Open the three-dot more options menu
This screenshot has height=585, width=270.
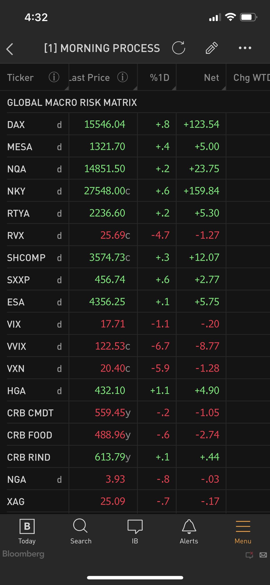tap(245, 48)
